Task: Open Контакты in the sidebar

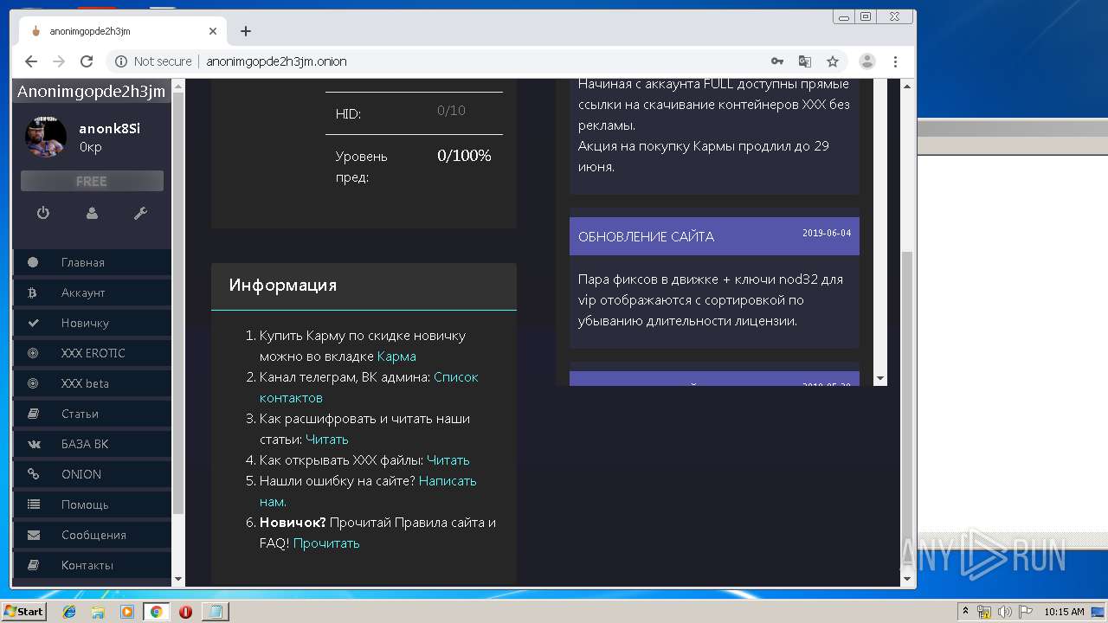Action: point(92,565)
